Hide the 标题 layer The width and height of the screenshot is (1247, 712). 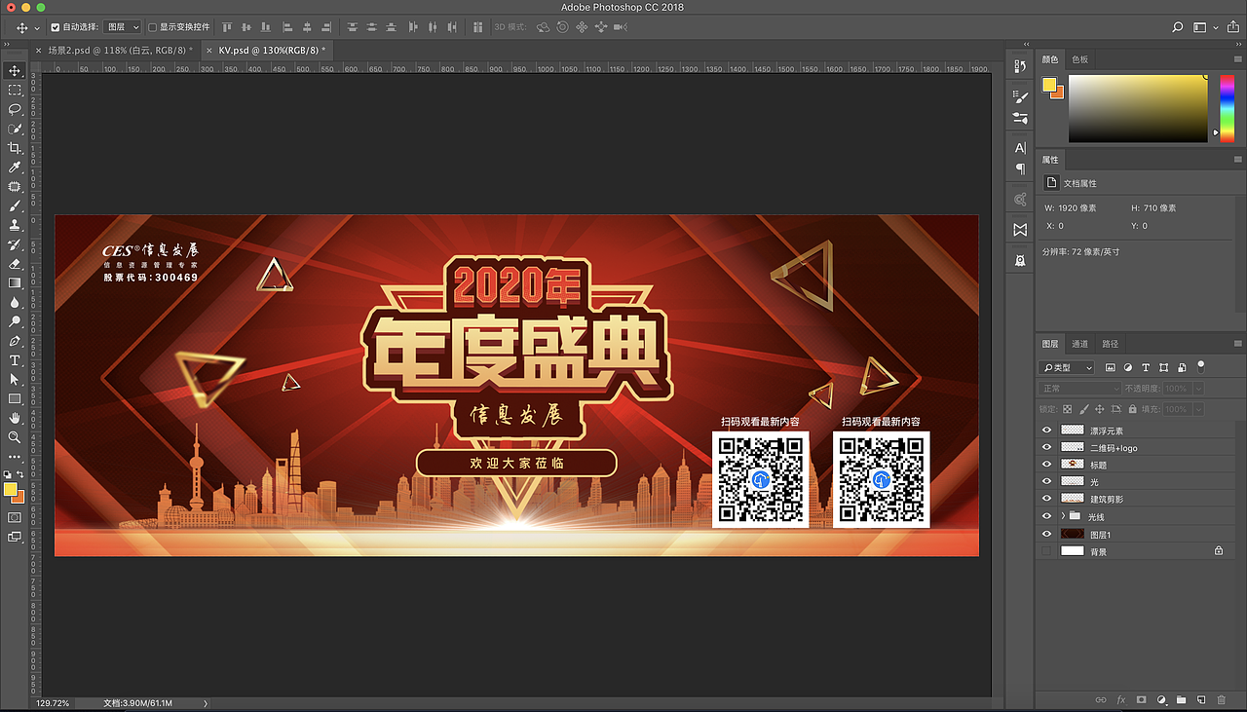point(1047,464)
